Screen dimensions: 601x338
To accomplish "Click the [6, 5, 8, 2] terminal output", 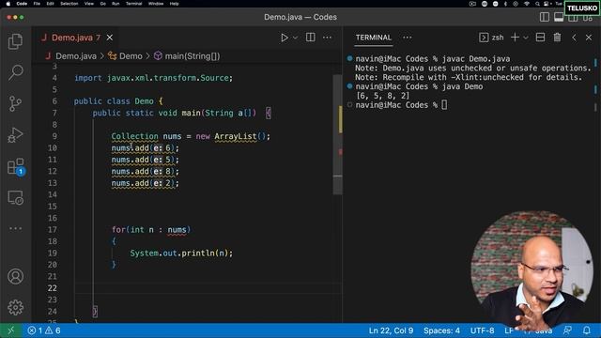I will tap(382, 96).
